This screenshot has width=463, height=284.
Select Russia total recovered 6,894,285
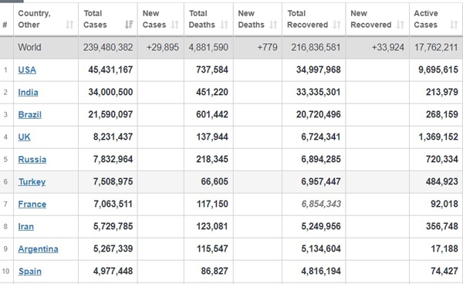point(321,160)
